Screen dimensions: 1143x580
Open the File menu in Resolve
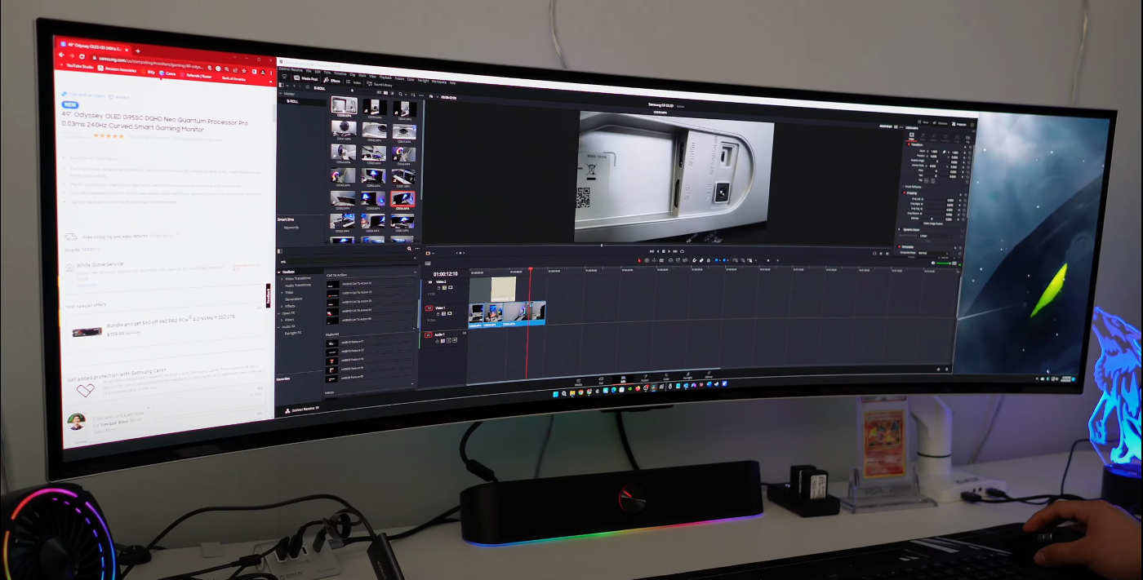pos(307,69)
